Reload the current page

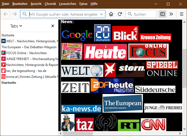click(120, 14)
